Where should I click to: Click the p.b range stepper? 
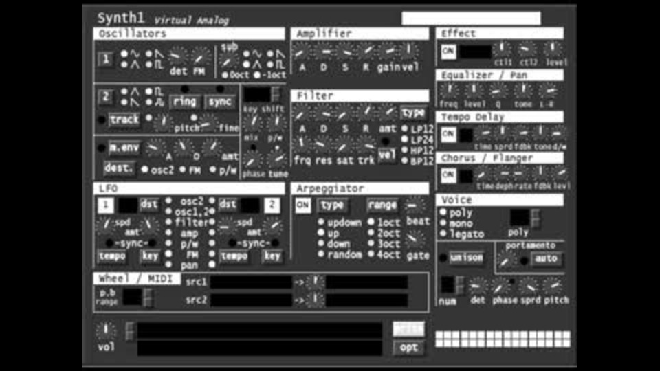(x=148, y=297)
